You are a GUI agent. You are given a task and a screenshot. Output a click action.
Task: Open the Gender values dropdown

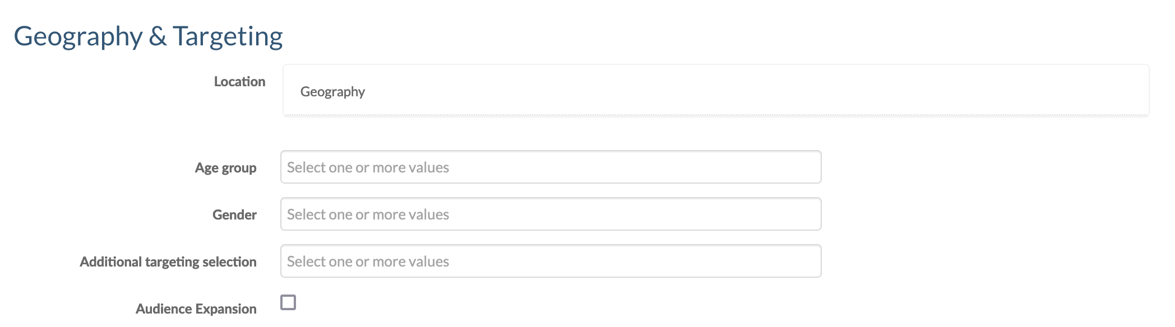click(x=551, y=214)
